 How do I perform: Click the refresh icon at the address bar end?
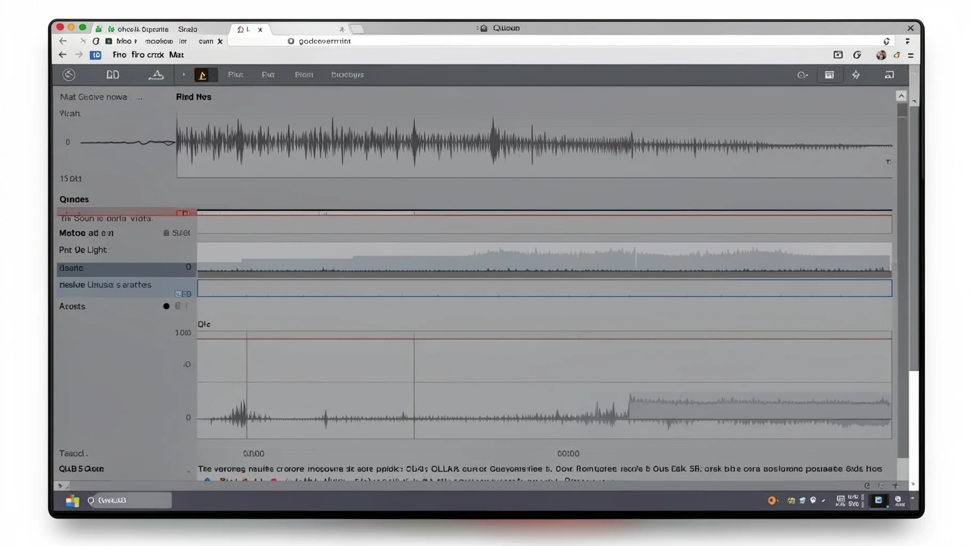(887, 41)
